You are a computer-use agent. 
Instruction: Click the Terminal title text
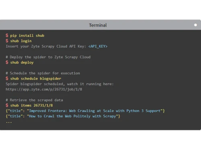click(98, 25)
